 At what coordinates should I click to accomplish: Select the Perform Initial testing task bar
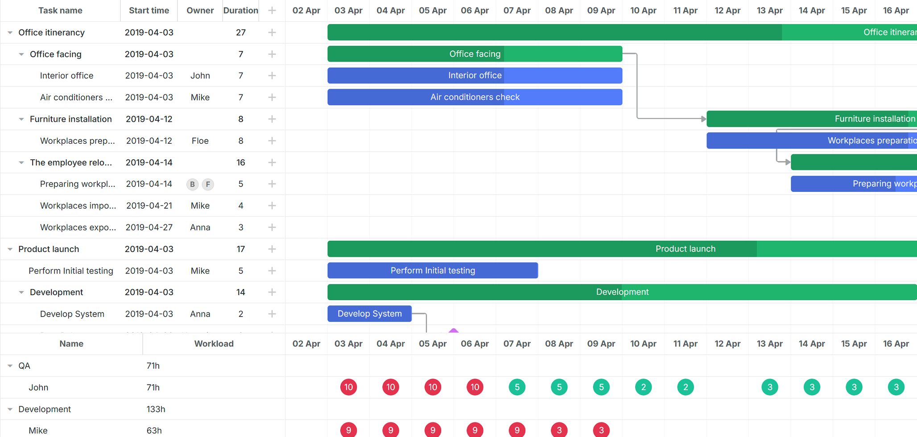[x=433, y=271]
